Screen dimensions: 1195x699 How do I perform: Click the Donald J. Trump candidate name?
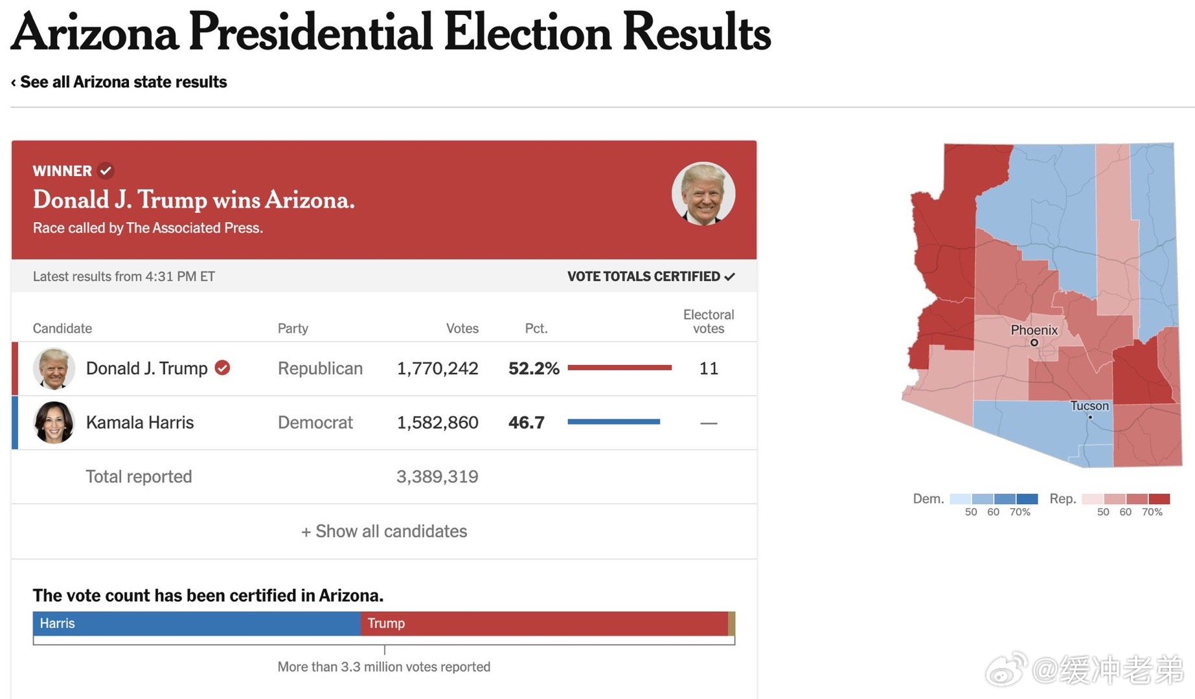[147, 368]
